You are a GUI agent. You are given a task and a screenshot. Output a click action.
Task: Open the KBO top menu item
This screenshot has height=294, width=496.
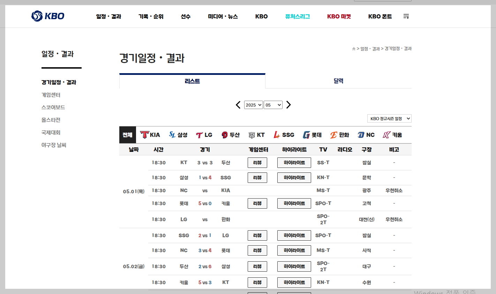(262, 16)
